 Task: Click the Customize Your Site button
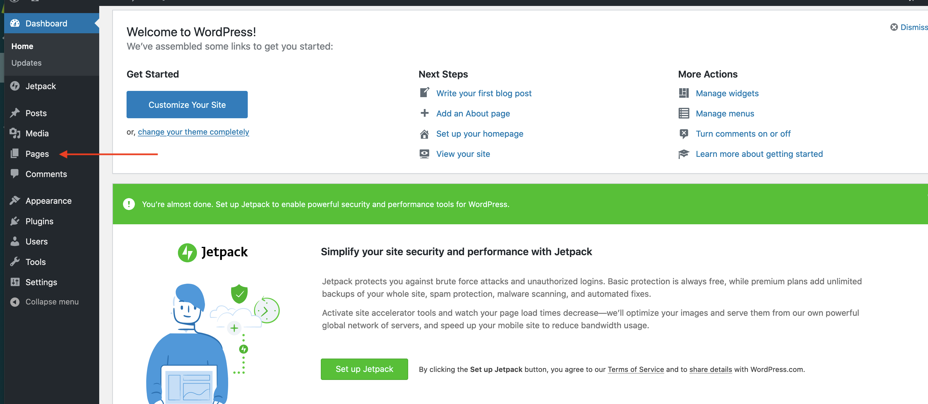pyautogui.click(x=187, y=105)
